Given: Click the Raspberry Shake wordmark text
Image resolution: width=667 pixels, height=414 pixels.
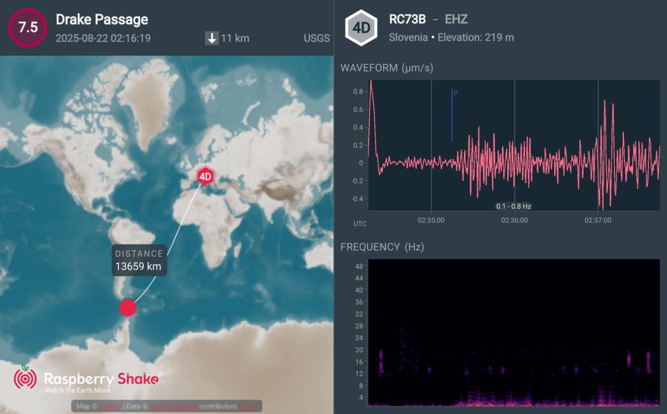Looking at the screenshot, I should coord(101,379).
